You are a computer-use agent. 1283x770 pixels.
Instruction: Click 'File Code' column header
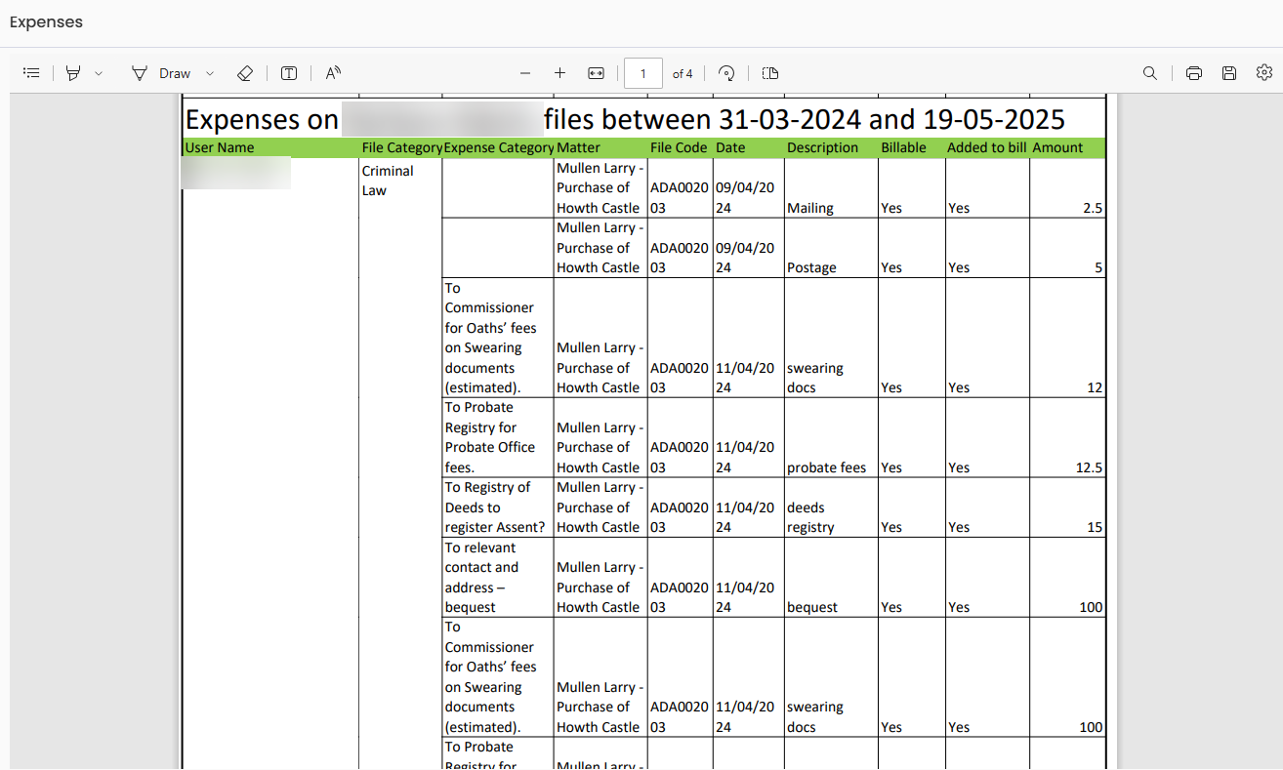click(x=679, y=147)
